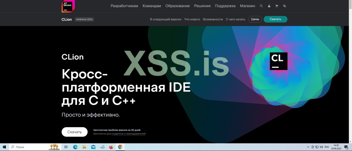Open the Командам menu
The height and width of the screenshot is (151, 352).
coord(152,6)
